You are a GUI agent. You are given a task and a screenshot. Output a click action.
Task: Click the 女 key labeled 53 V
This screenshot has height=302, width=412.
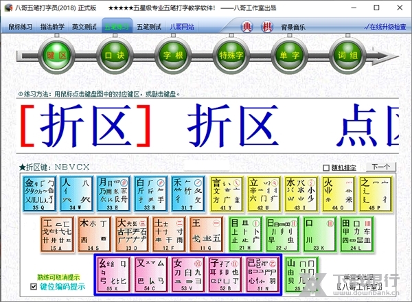click(x=188, y=275)
